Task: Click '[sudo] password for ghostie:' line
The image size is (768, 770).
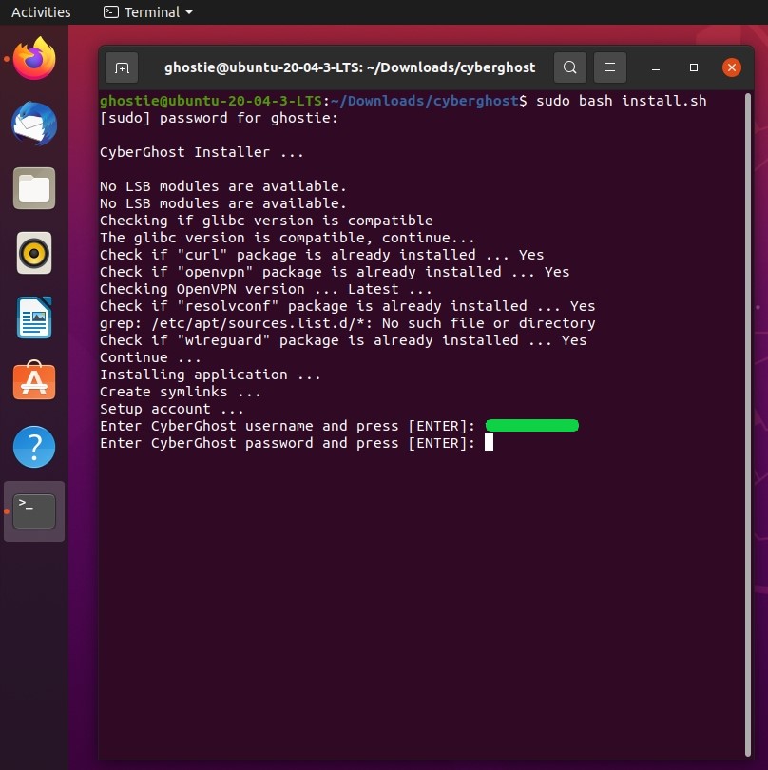Action: pos(219,118)
